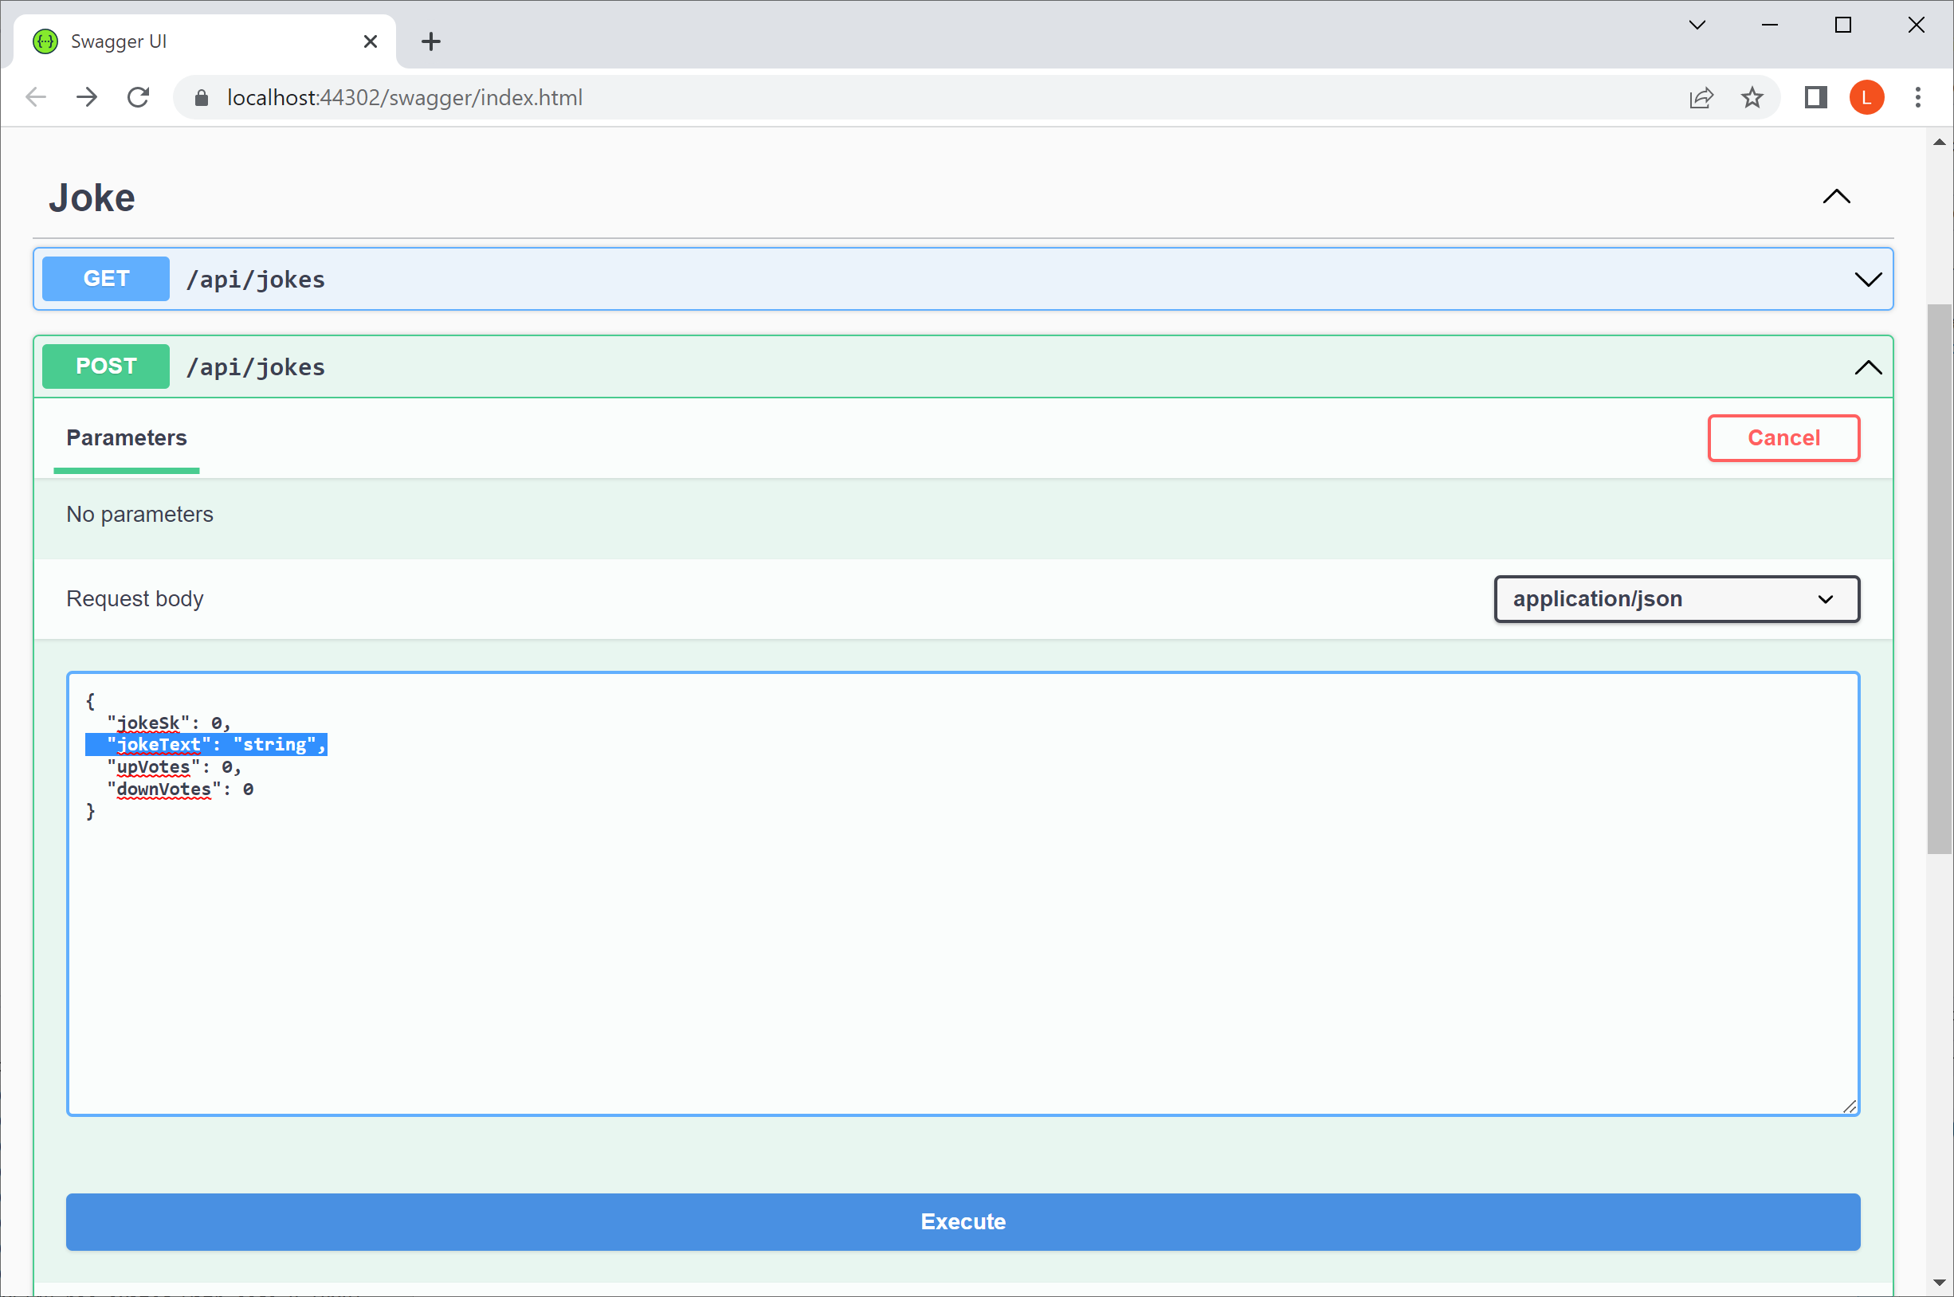Open the Chrome three-dot menu
This screenshot has width=1954, height=1297.
pos(1917,98)
